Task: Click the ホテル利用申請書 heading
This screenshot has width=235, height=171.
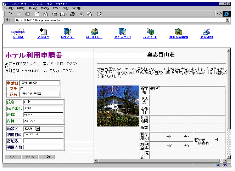Action: (x=34, y=55)
